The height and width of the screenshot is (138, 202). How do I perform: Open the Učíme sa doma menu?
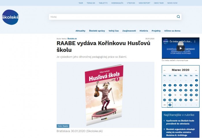click(172, 31)
